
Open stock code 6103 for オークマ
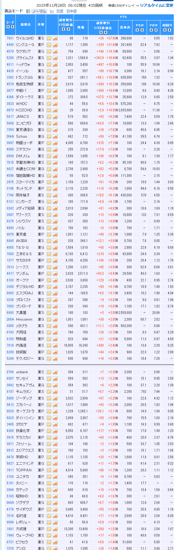coord(10,280)
